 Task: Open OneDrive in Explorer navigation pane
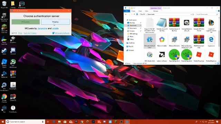click(x=131, y=43)
